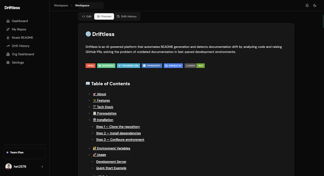The width and height of the screenshot is (324, 176).
Task: Click the current Workspace breadcrumb
Action: pyautogui.click(x=82, y=6)
